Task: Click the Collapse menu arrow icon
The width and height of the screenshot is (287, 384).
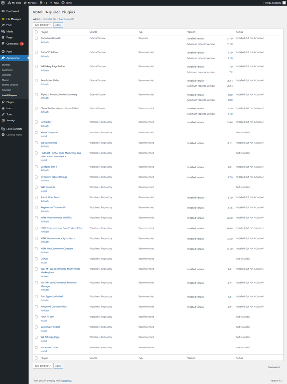Action: pyautogui.click(x=3, y=135)
